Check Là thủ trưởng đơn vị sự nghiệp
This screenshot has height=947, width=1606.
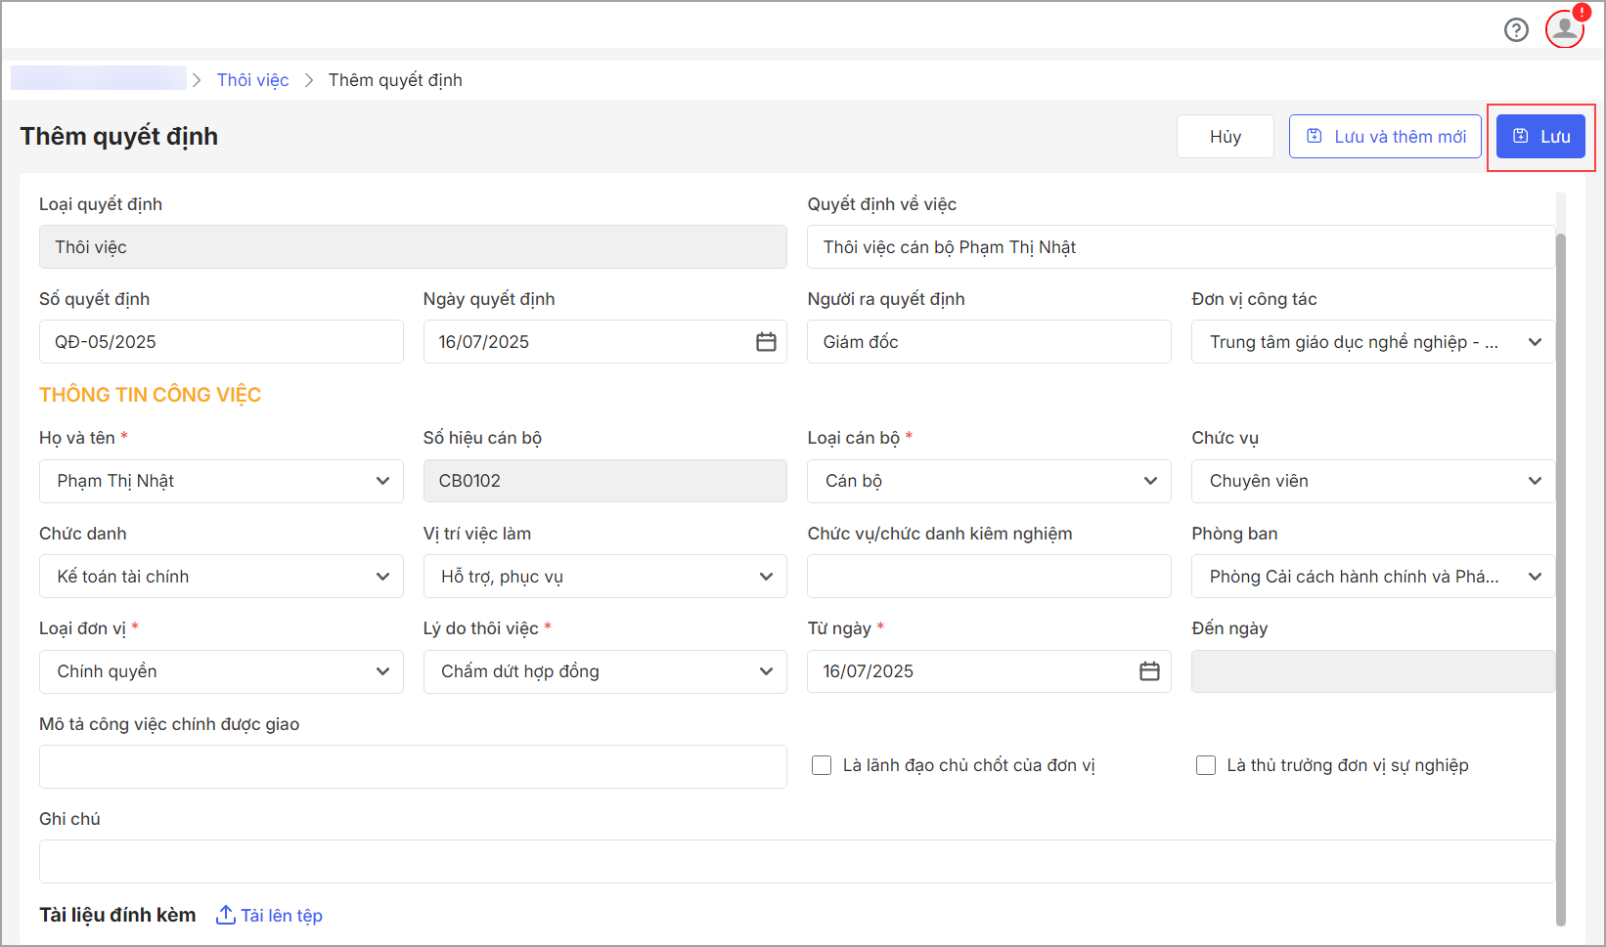1206,765
